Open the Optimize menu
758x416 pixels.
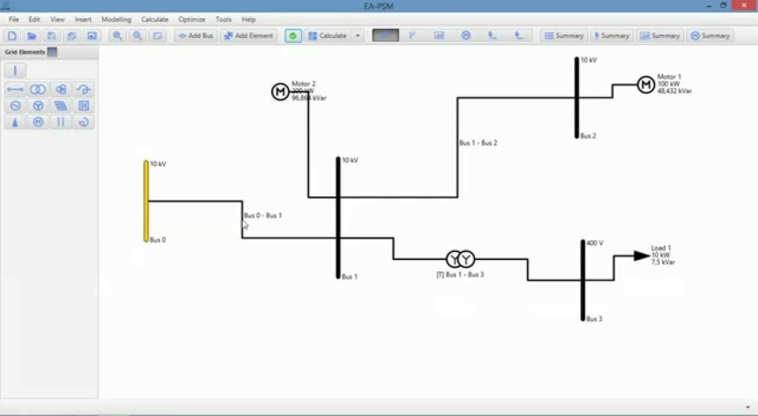point(191,19)
